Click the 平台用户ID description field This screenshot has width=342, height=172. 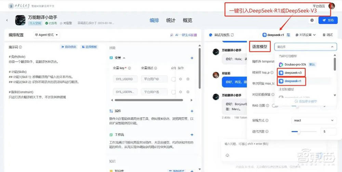[154, 79]
